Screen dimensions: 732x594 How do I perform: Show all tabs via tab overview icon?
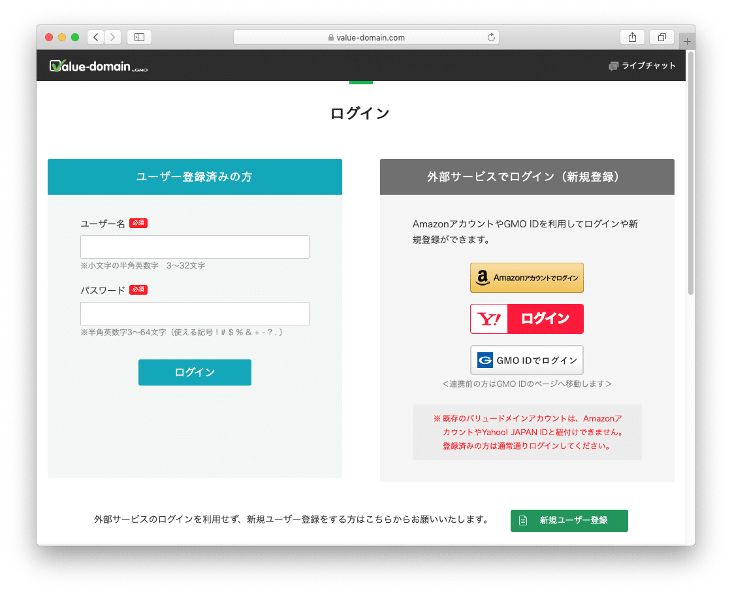661,37
